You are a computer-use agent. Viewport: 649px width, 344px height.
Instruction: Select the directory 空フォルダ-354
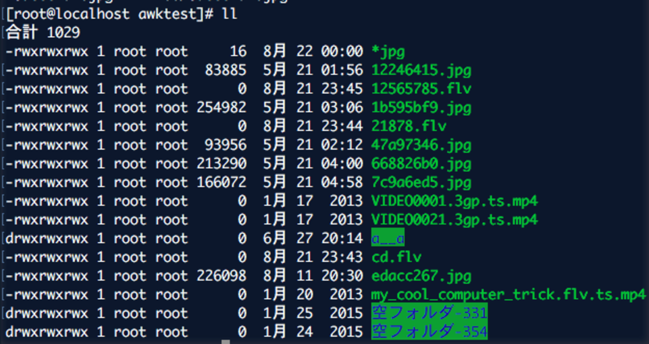[429, 332]
